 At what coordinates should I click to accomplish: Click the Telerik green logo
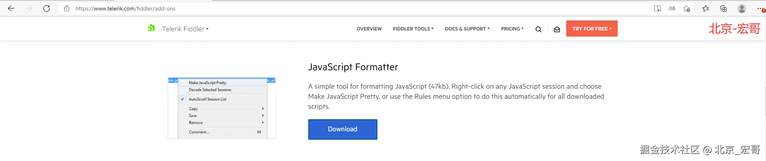tap(151, 28)
